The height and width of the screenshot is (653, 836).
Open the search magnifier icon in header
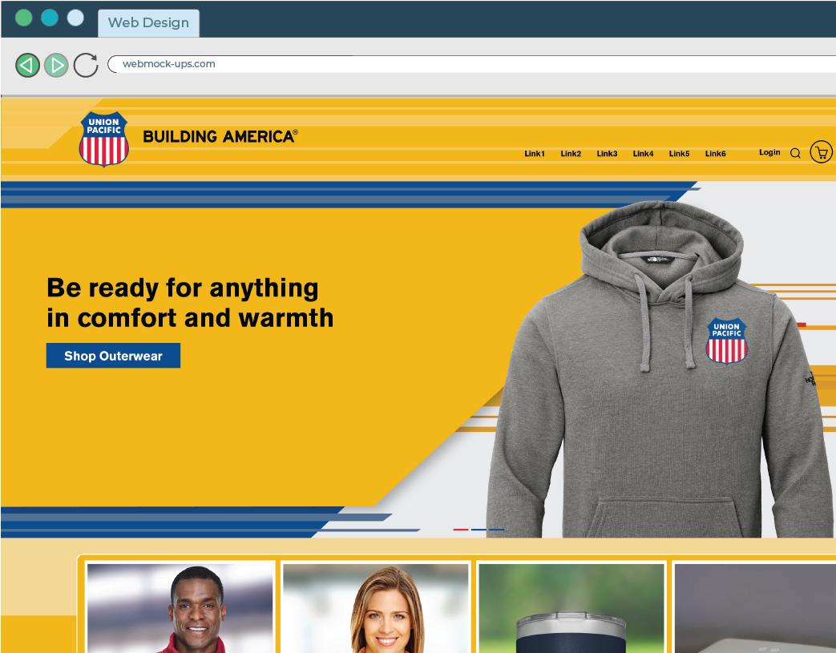click(x=795, y=154)
